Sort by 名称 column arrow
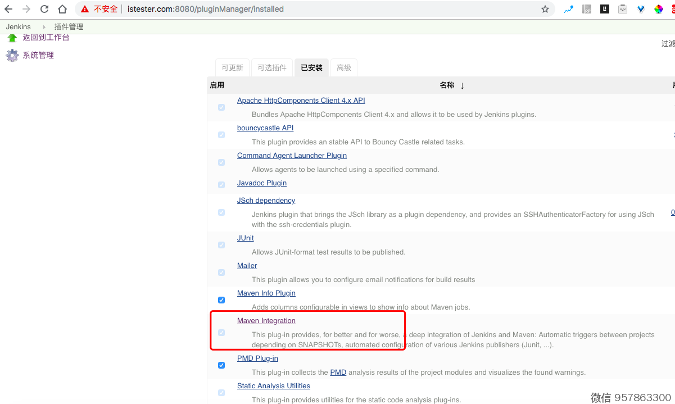675x404 pixels. [x=462, y=85]
